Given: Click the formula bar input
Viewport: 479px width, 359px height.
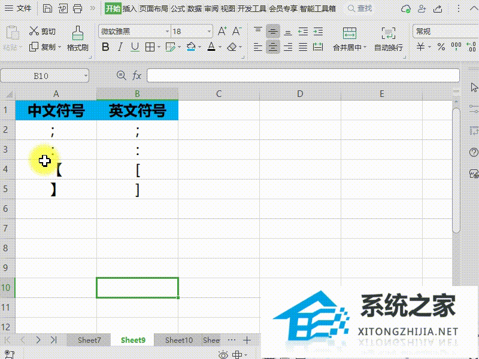Looking at the screenshot, I should [303, 75].
